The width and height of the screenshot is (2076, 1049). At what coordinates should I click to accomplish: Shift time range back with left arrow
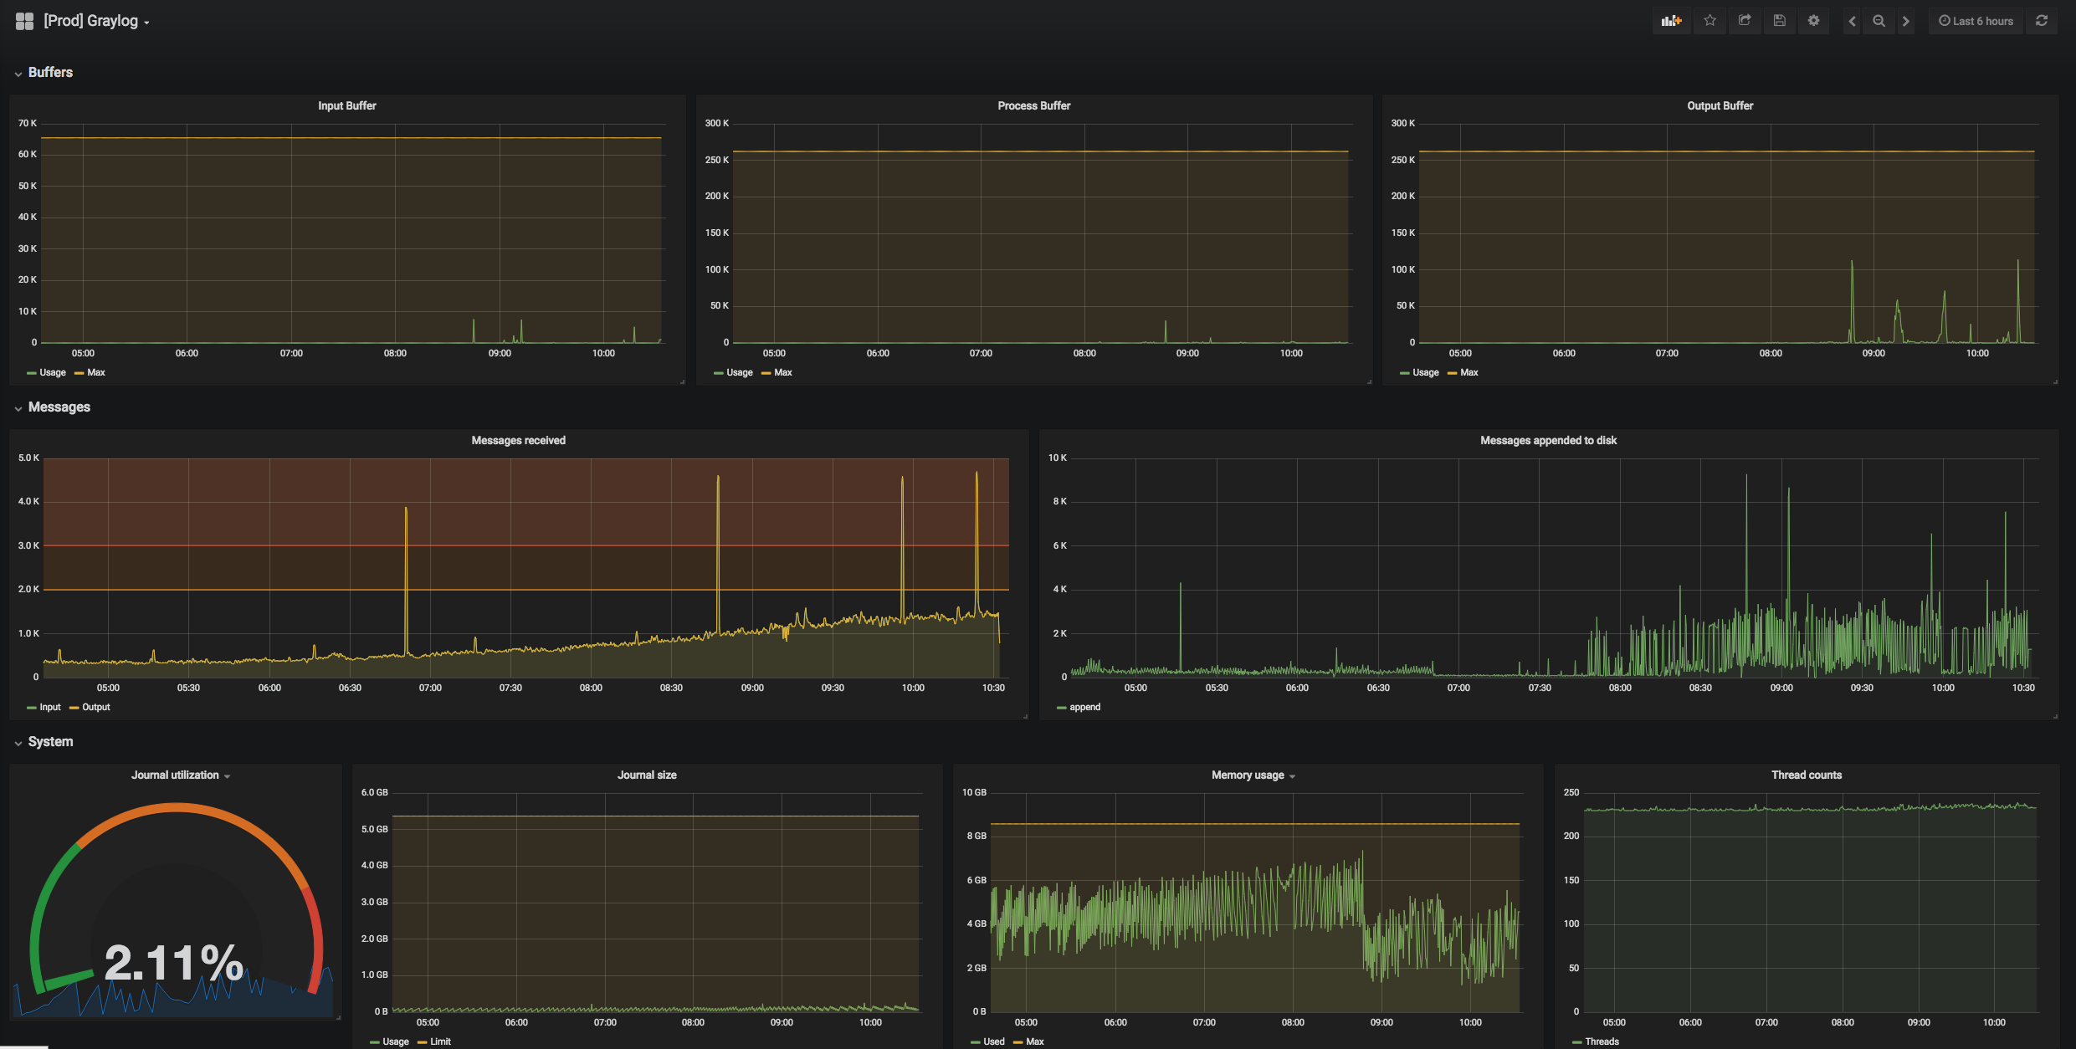point(1852,21)
